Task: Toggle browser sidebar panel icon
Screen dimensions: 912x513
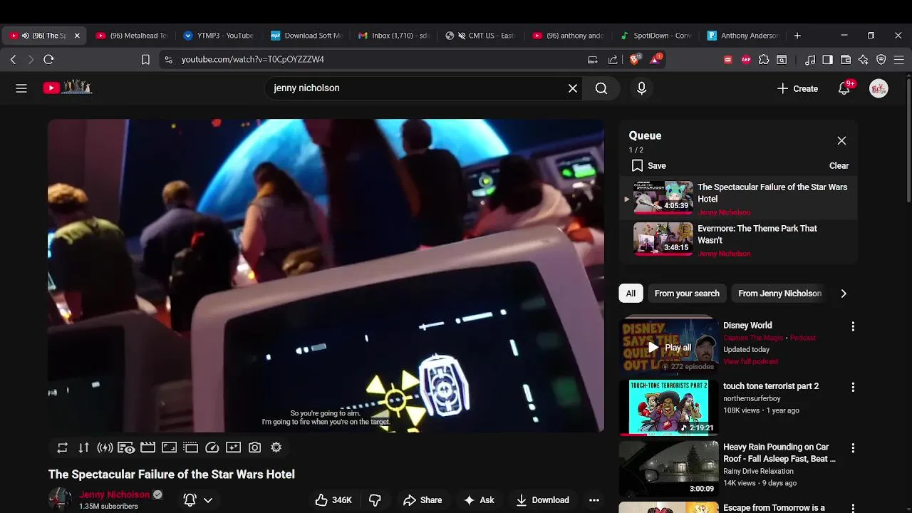Action: (x=827, y=60)
